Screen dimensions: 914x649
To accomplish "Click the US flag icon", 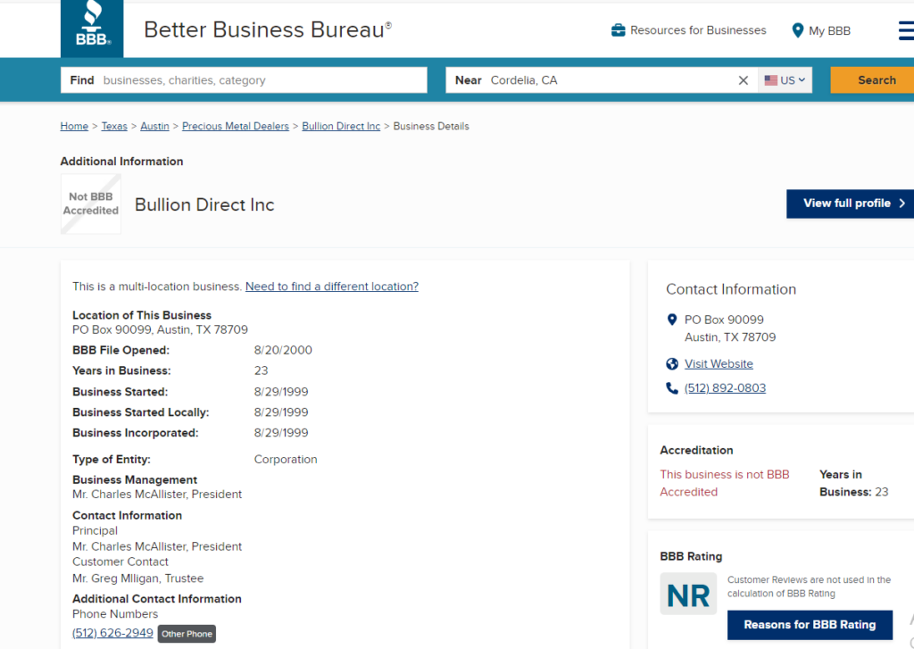I will (770, 80).
